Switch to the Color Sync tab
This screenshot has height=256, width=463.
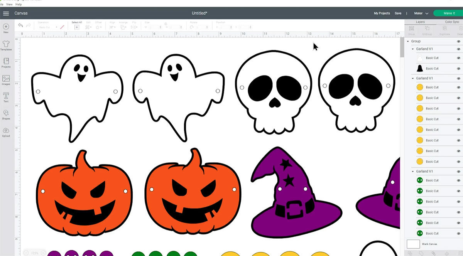point(452,22)
